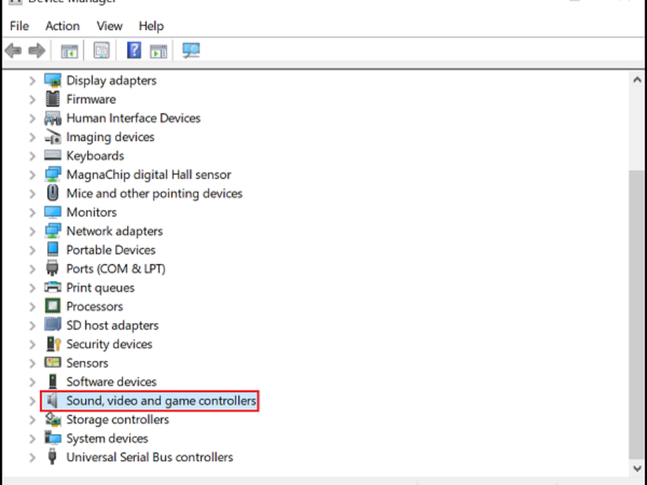This screenshot has width=647, height=485.
Task: Click the Security devices key icon
Action: [x=53, y=344]
